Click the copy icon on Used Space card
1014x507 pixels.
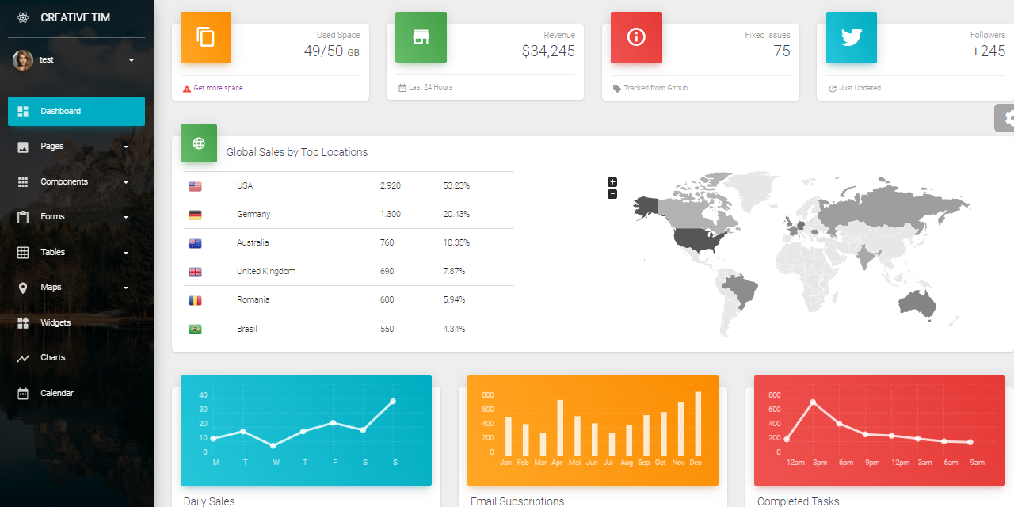[x=205, y=37]
